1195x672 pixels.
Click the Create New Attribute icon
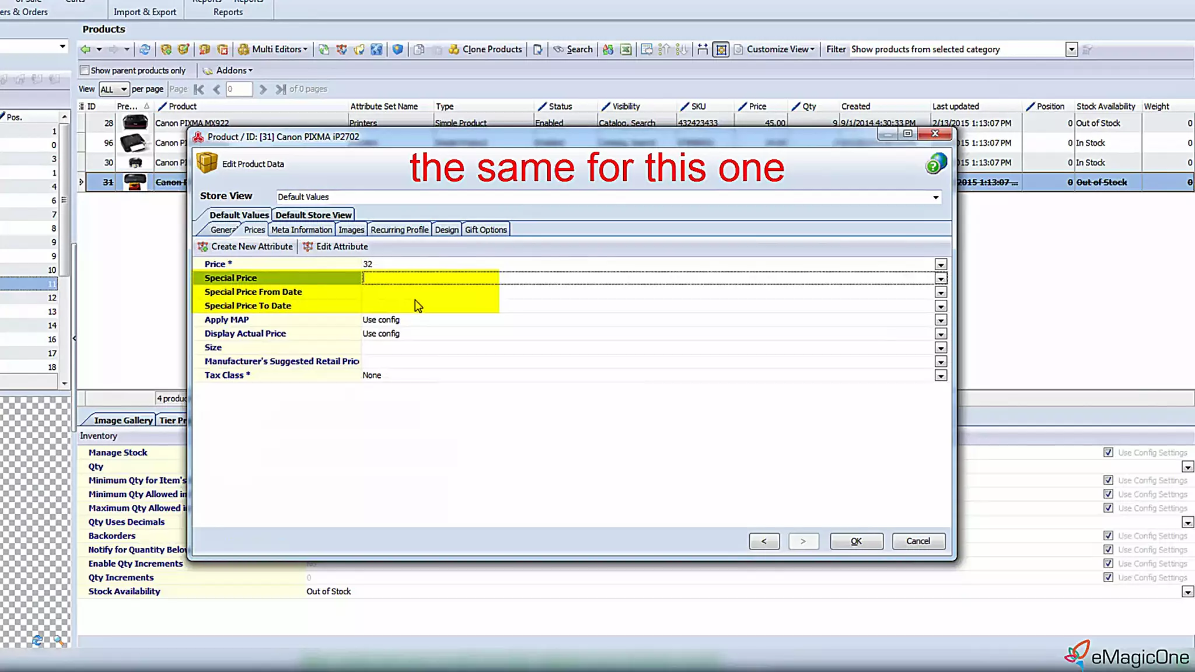pos(202,247)
